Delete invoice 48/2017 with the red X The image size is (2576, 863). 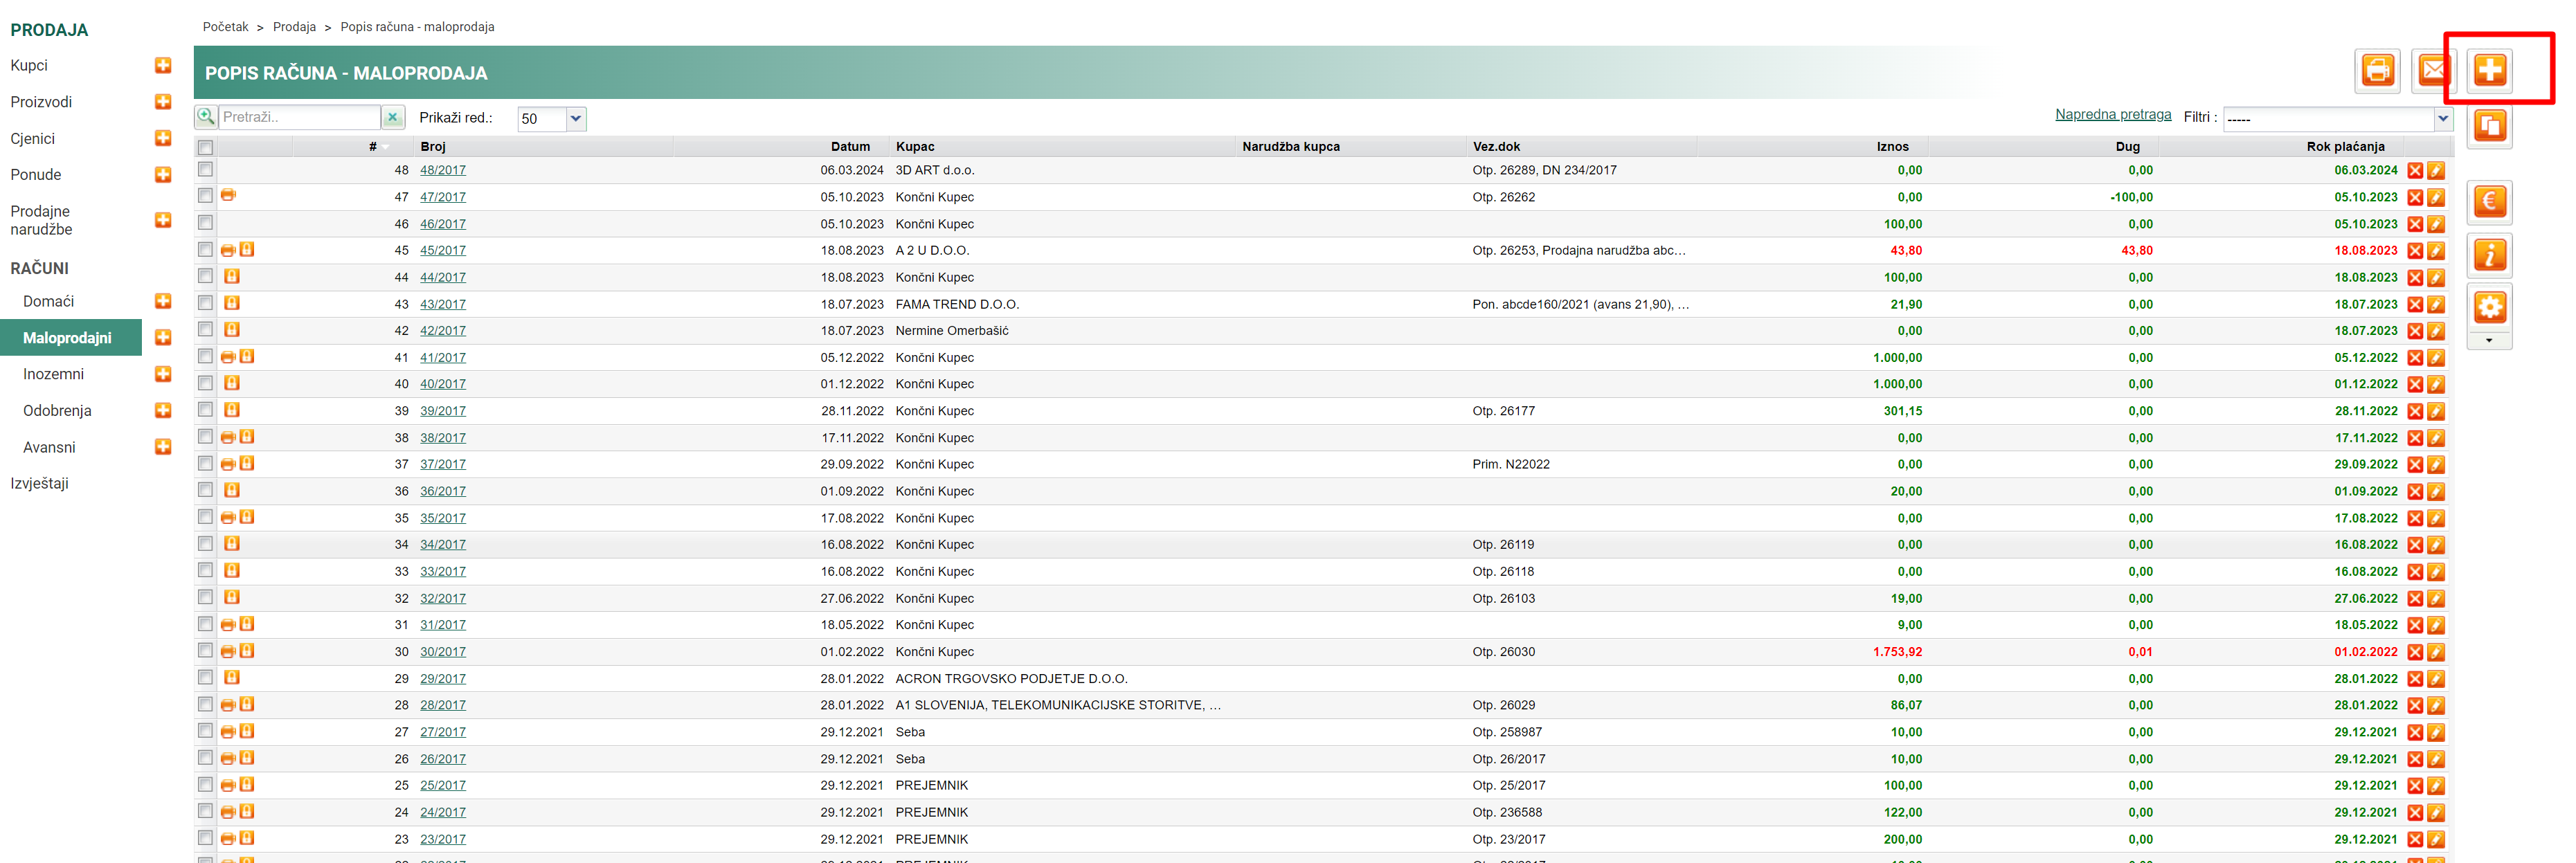pyautogui.click(x=2414, y=171)
